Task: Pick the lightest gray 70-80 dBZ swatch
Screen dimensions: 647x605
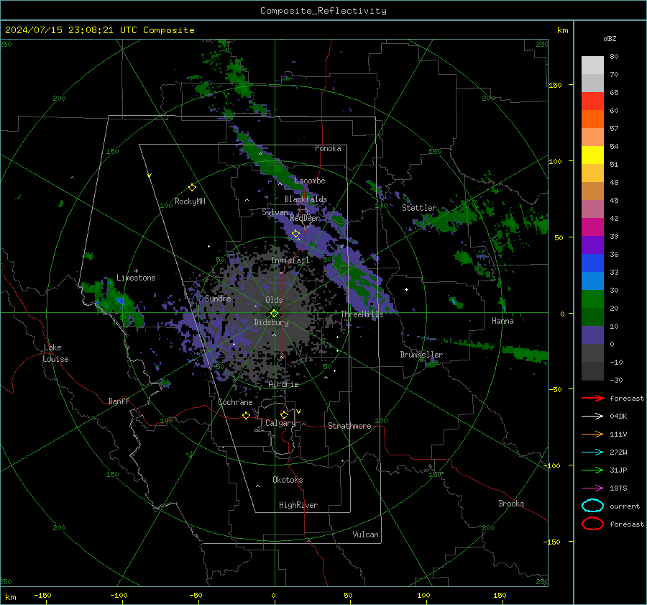Action: (x=592, y=65)
